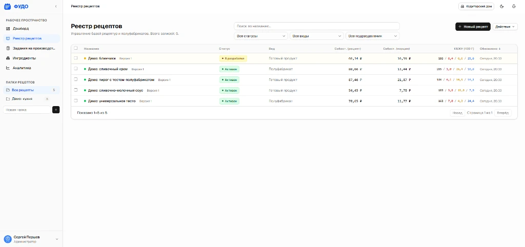Check the box for Демо: блинчики
This screenshot has height=247, width=525.
click(x=76, y=58)
